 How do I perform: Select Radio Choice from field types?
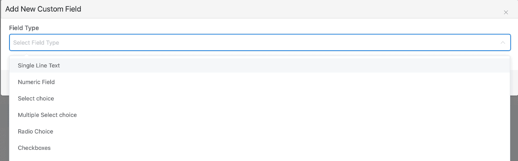(x=259, y=131)
